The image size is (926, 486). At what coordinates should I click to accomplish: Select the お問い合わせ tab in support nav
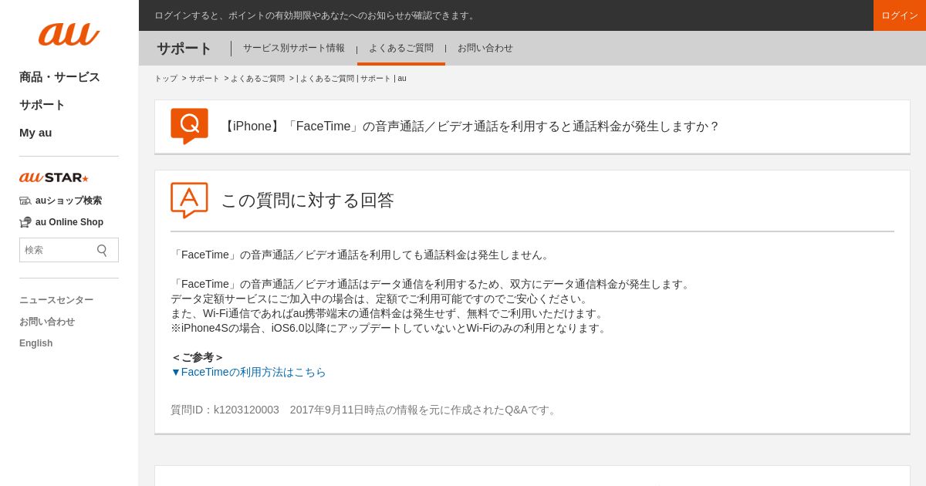(x=485, y=48)
